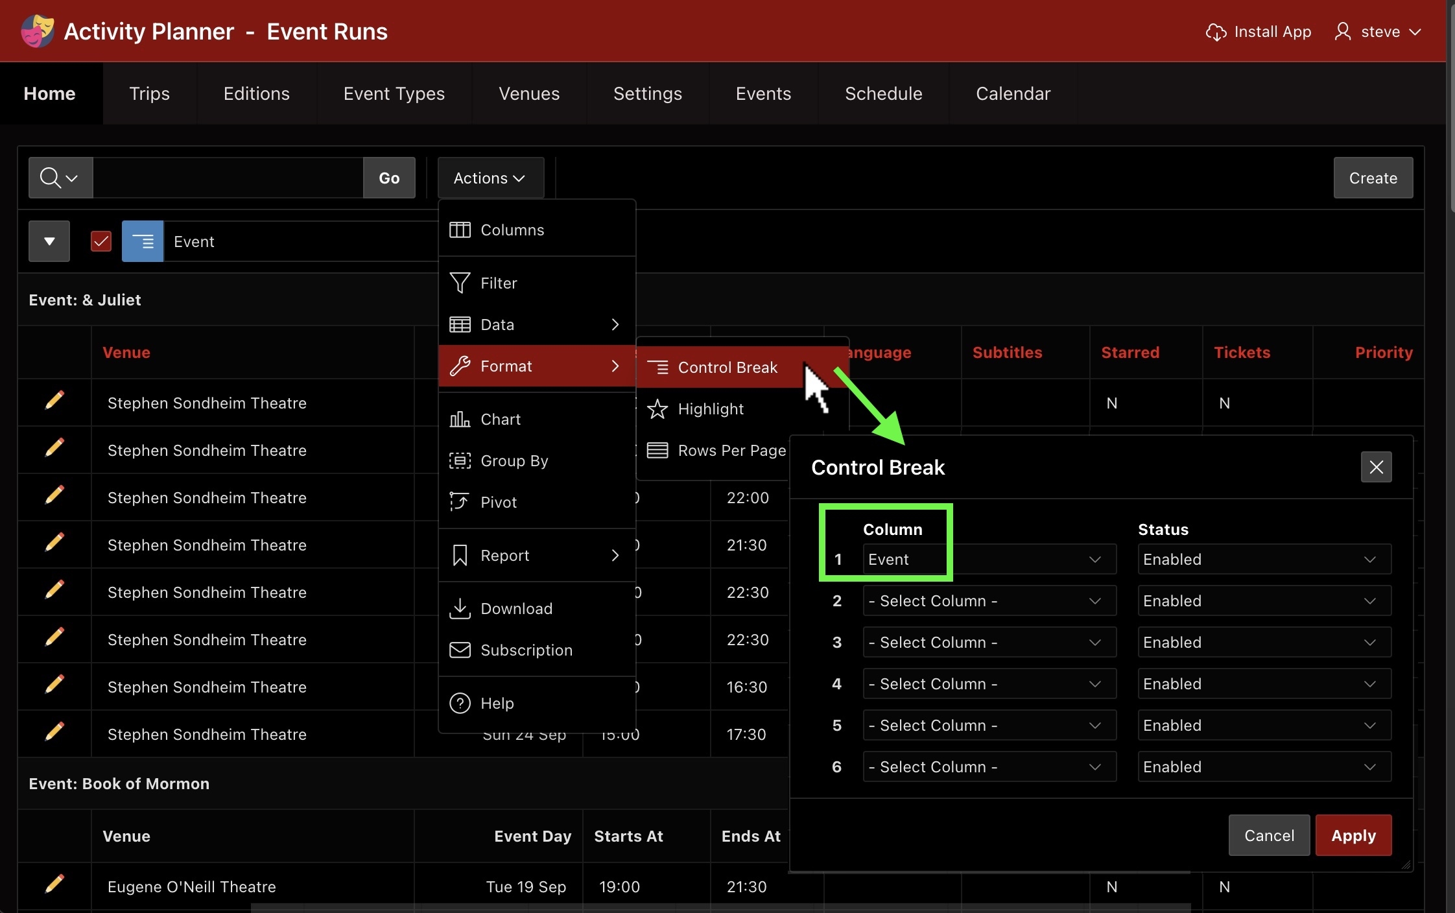This screenshot has width=1455, height=913.
Task: Select the Group By icon
Action: coord(459,460)
